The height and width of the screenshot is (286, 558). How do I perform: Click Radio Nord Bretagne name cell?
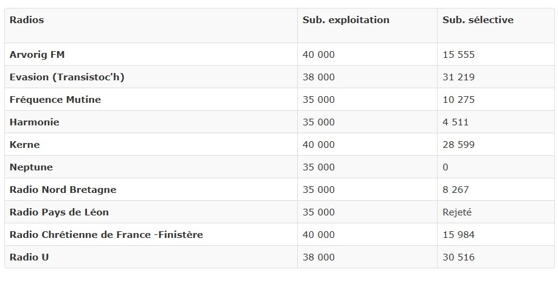[63, 189]
